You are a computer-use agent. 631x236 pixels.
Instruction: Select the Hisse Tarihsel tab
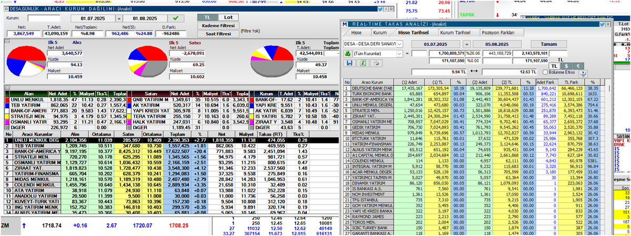(413, 33)
